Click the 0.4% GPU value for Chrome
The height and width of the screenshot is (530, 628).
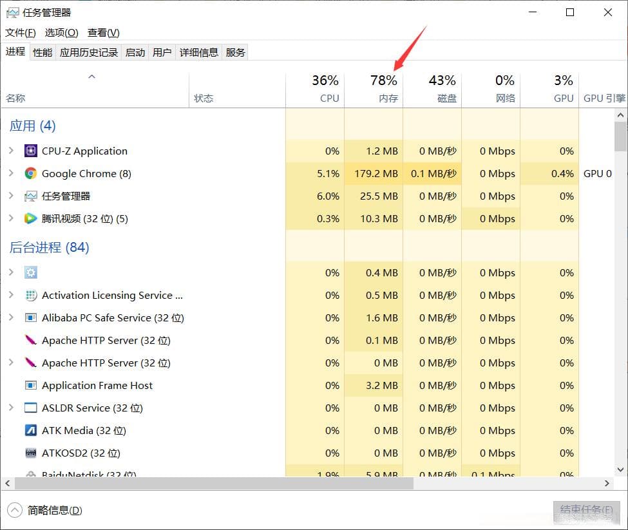coord(562,174)
